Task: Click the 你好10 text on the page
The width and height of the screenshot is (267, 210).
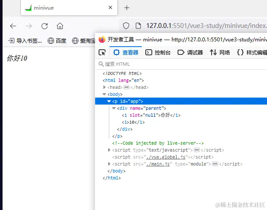Action: [x=17, y=58]
